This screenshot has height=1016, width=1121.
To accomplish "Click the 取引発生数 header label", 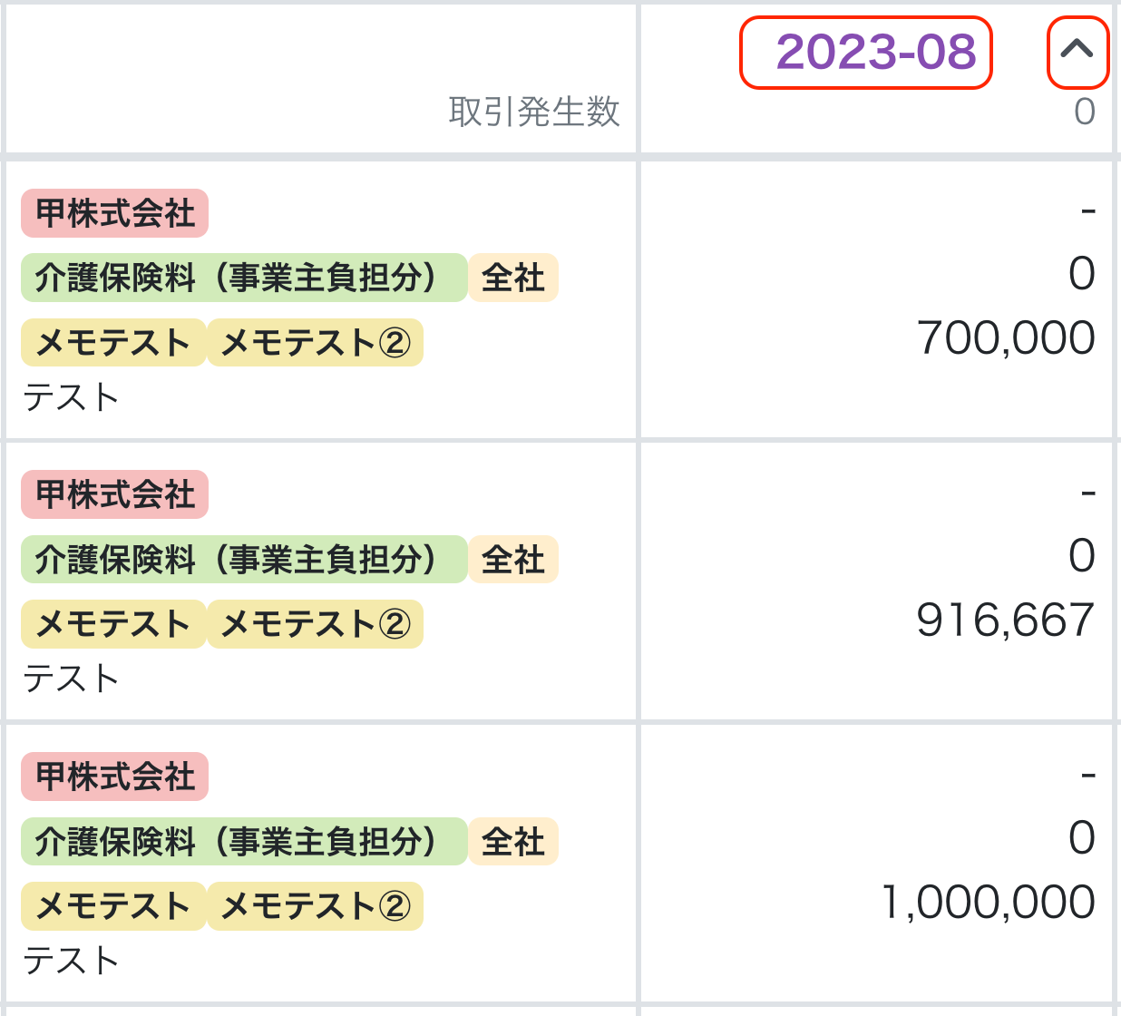I will coord(534,112).
